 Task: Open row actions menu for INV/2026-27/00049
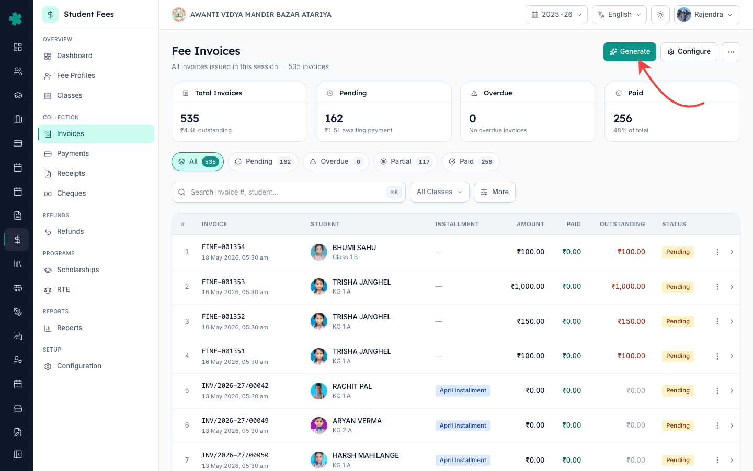point(717,425)
